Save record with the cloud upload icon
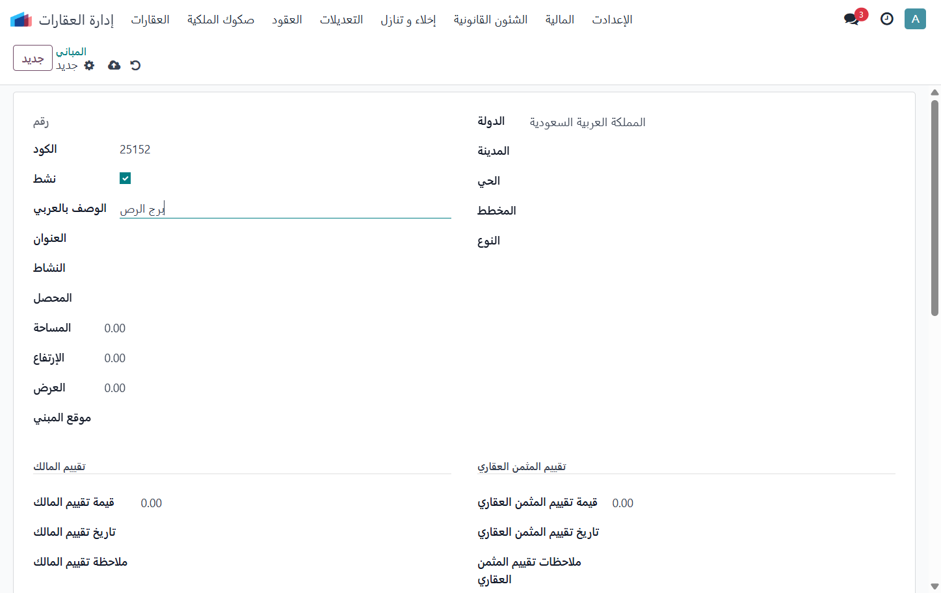Viewport: 941px width, 593px height. point(114,65)
